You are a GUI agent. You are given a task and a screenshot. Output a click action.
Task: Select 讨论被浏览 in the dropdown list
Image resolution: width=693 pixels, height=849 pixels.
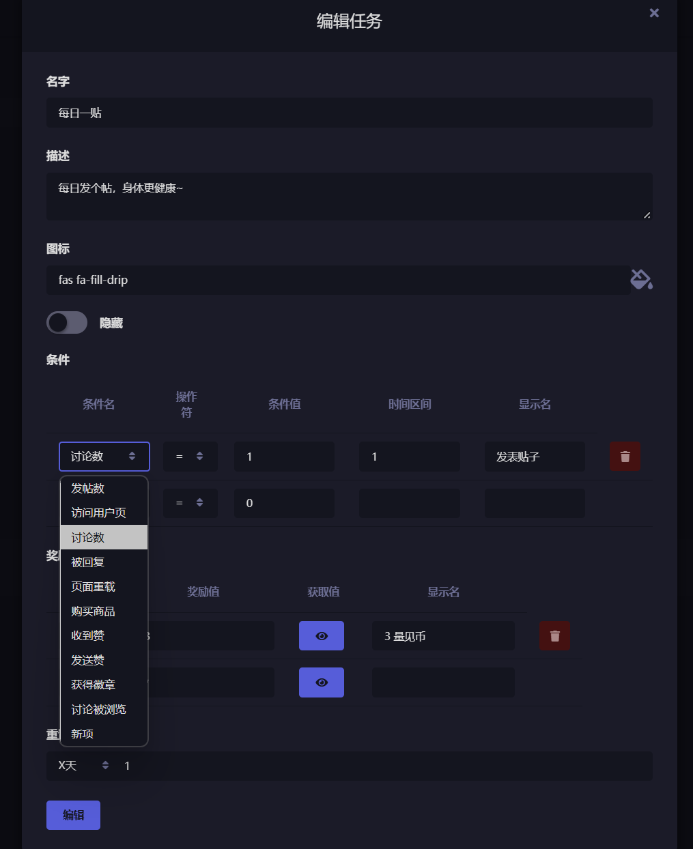104,709
